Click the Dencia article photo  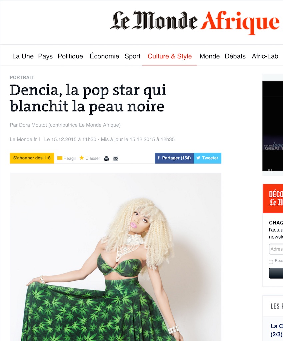click(116, 257)
